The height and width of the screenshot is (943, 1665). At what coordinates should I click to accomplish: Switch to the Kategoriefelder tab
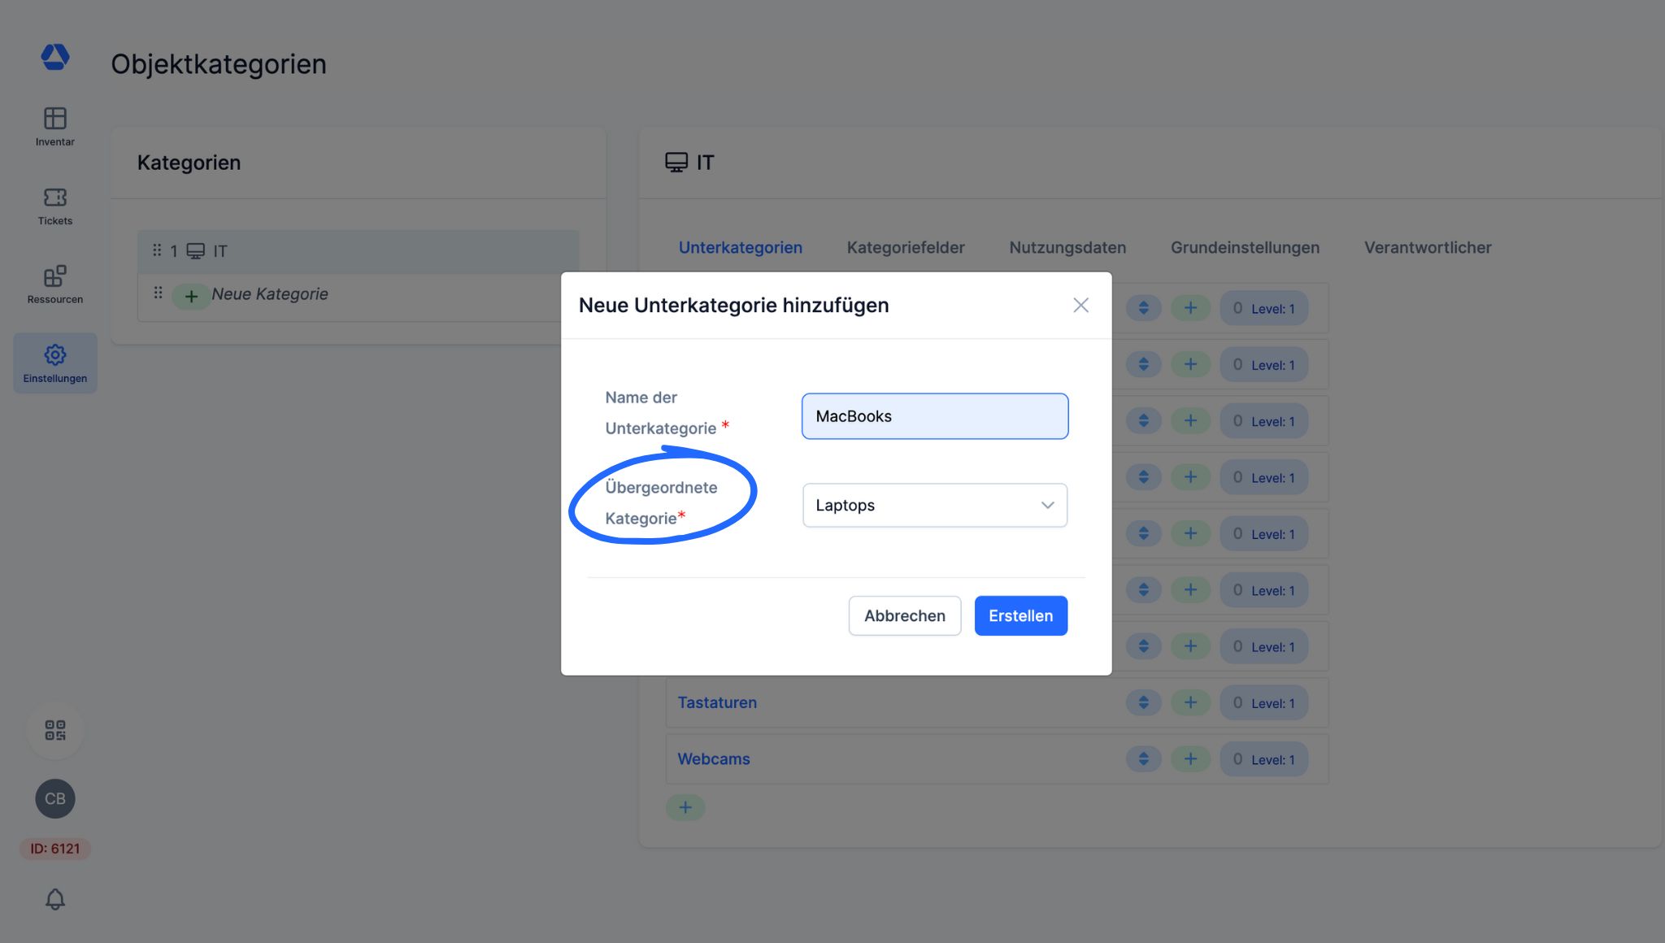coord(906,247)
